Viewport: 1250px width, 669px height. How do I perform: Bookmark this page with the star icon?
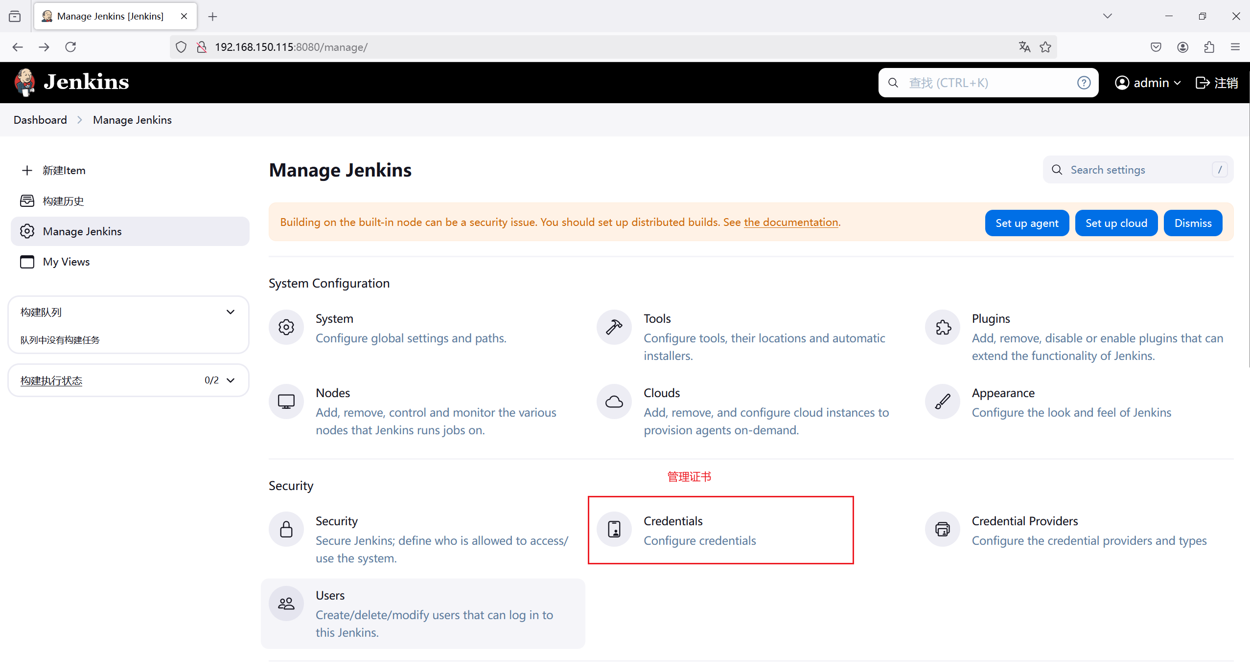coord(1045,47)
